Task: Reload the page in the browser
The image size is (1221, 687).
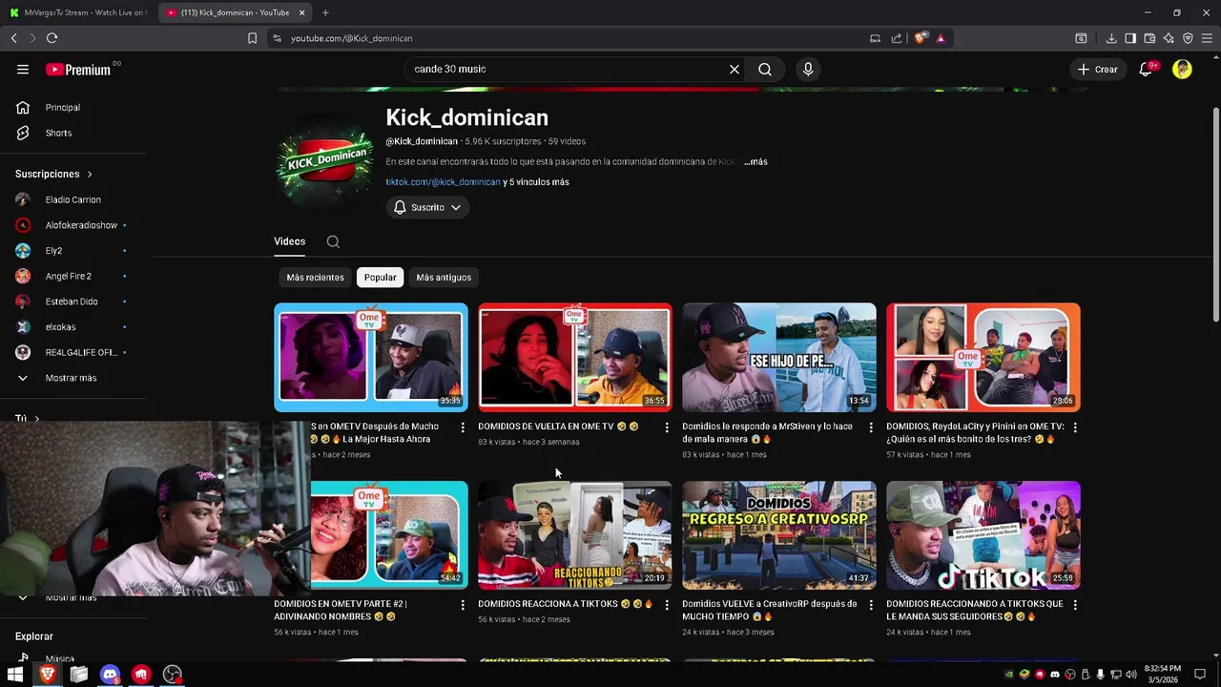Action: pyautogui.click(x=52, y=38)
